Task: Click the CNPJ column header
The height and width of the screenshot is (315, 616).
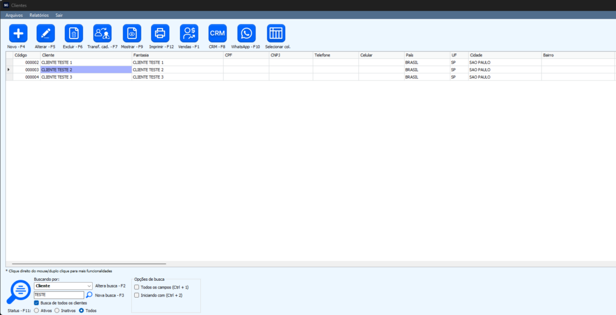Action: coord(291,55)
